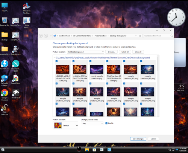
Task: Open This PC desktop icon
Action: 5,7
